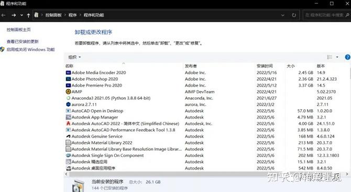The image size is (351, 192).
Task: Click the AutoCAD Performance Feedback Tool icon
Action: (68, 130)
